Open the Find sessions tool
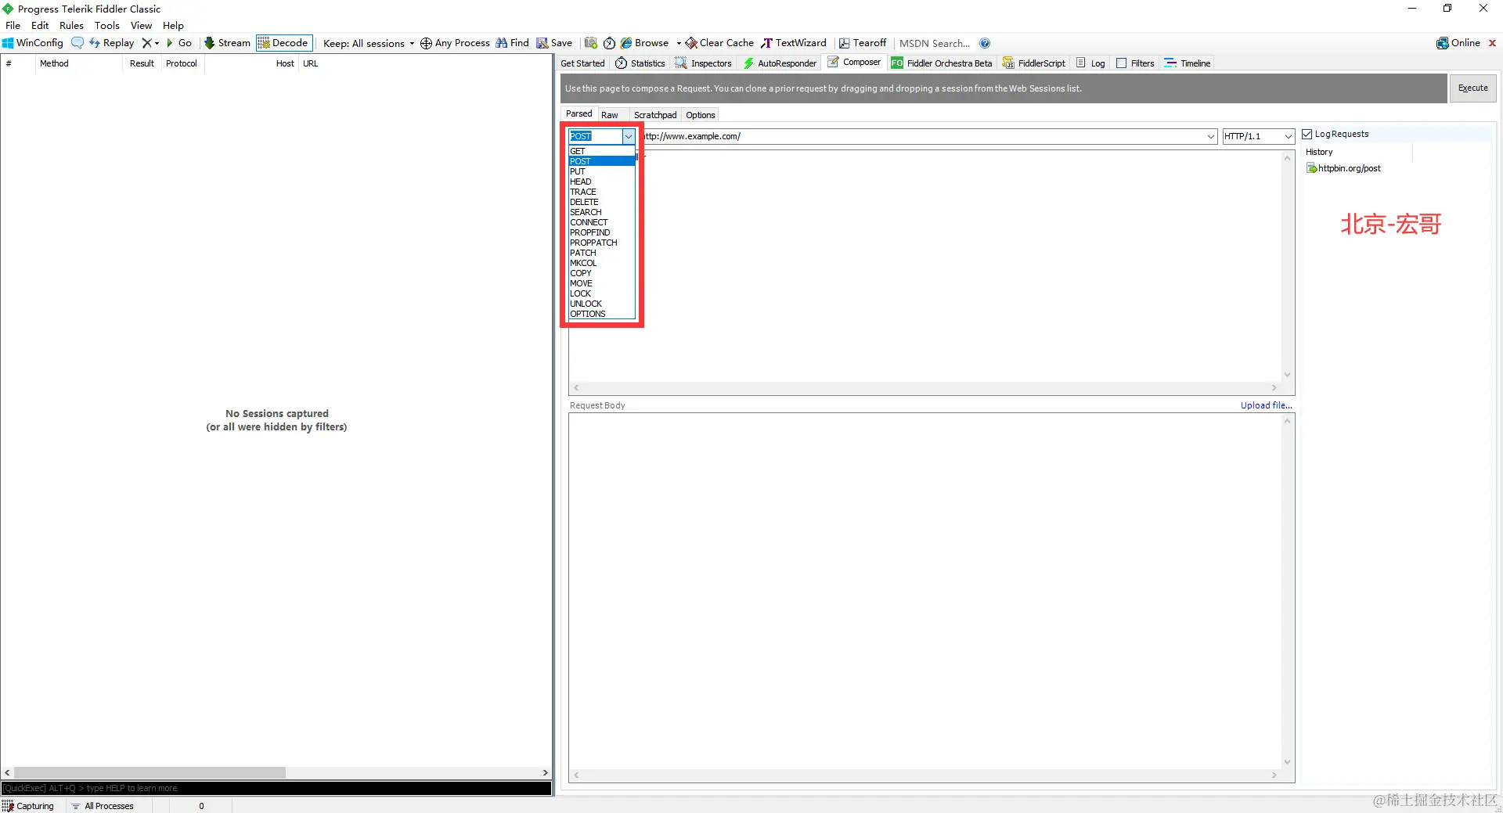The height and width of the screenshot is (813, 1503). point(512,43)
